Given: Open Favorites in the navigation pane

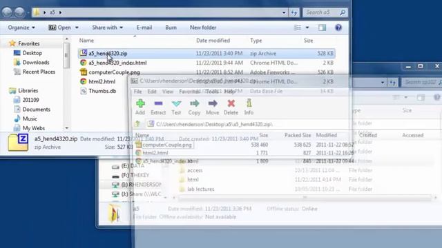Looking at the screenshot, I should pyautogui.click(x=29, y=43).
